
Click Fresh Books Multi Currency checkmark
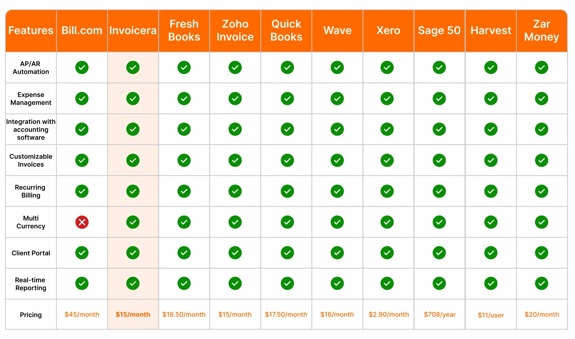[x=184, y=222]
